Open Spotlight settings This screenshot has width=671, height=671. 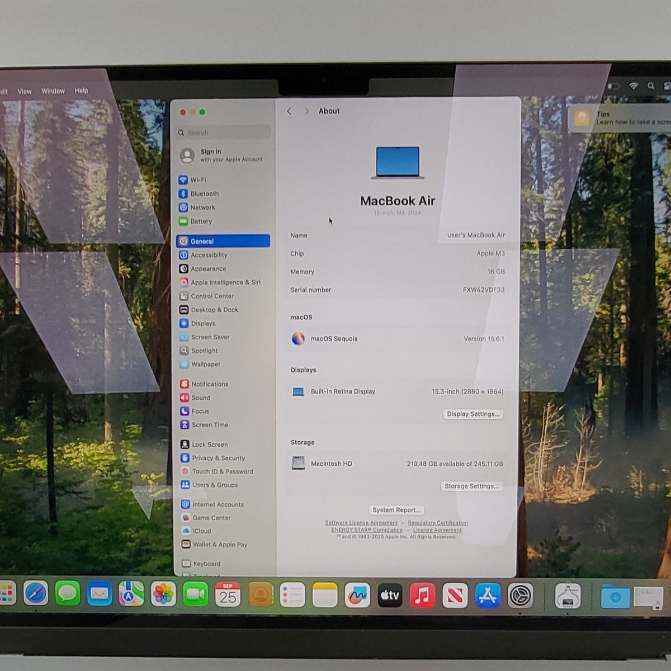pyautogui.click(x=199, y=351)
